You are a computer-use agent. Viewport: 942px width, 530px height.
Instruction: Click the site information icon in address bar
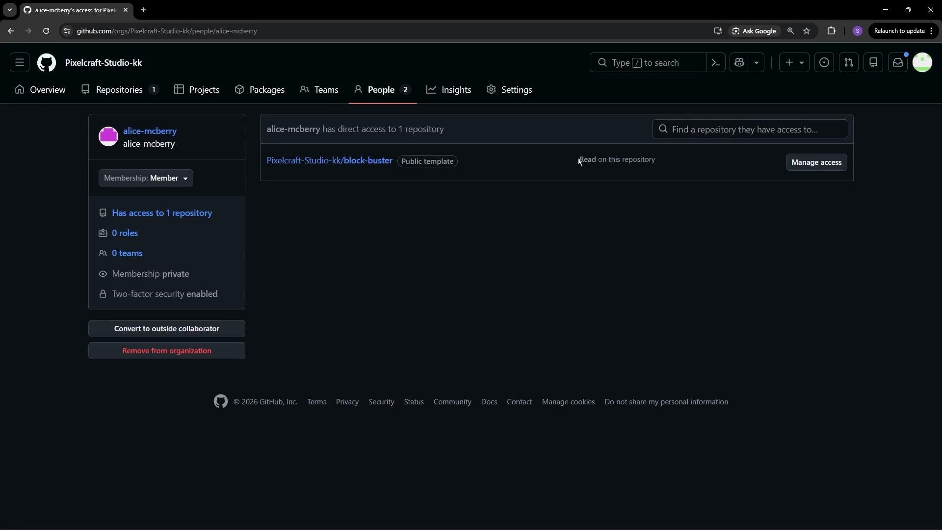[x=67, y=31]
